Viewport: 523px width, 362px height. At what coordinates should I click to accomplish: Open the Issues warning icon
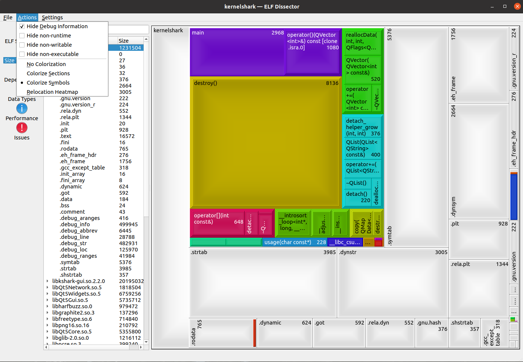22,128
